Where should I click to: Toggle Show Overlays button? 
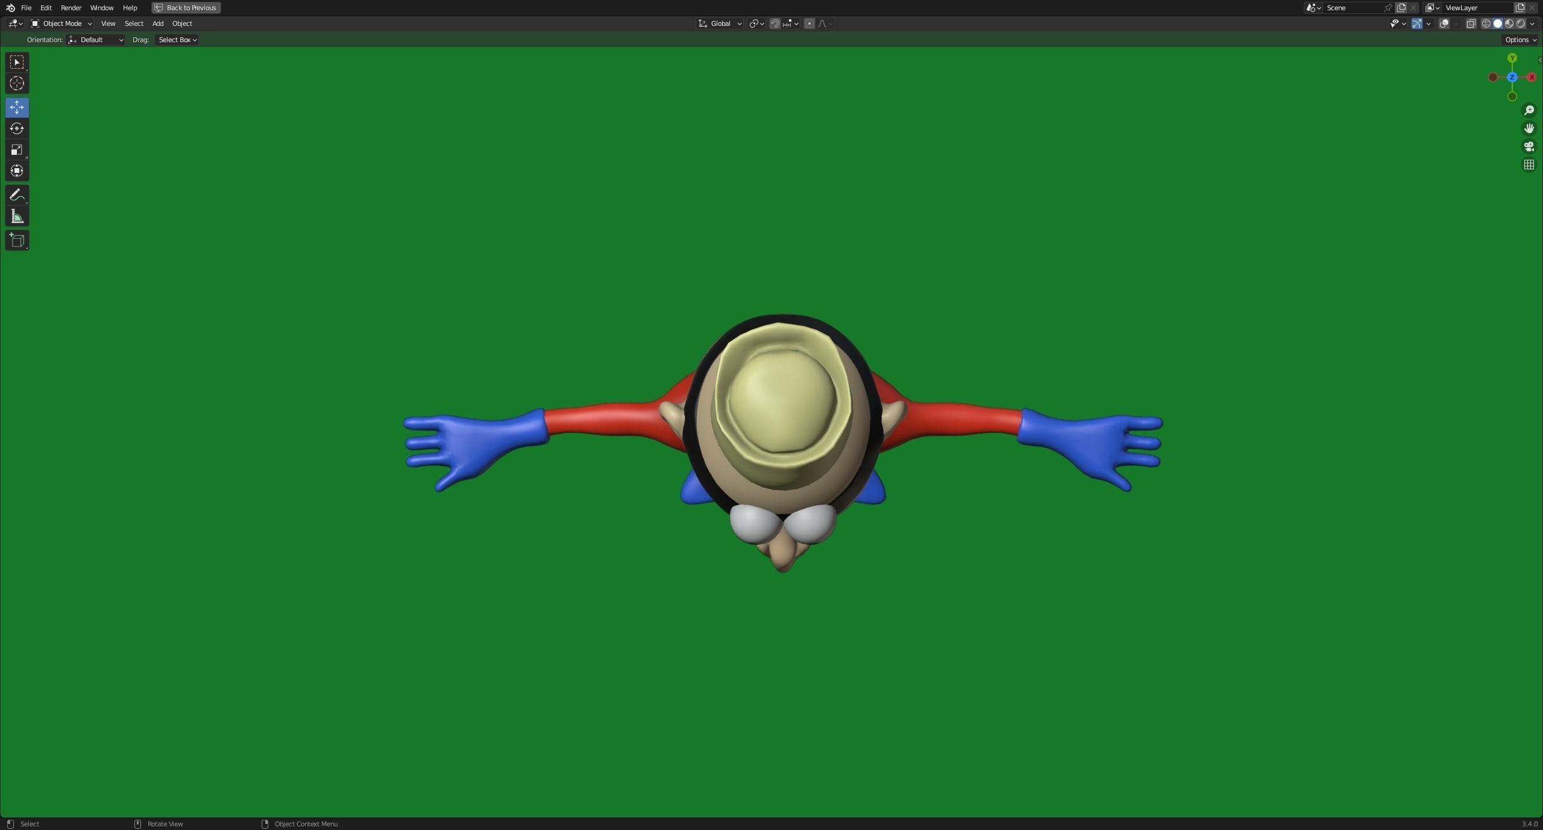(1444, 24)
